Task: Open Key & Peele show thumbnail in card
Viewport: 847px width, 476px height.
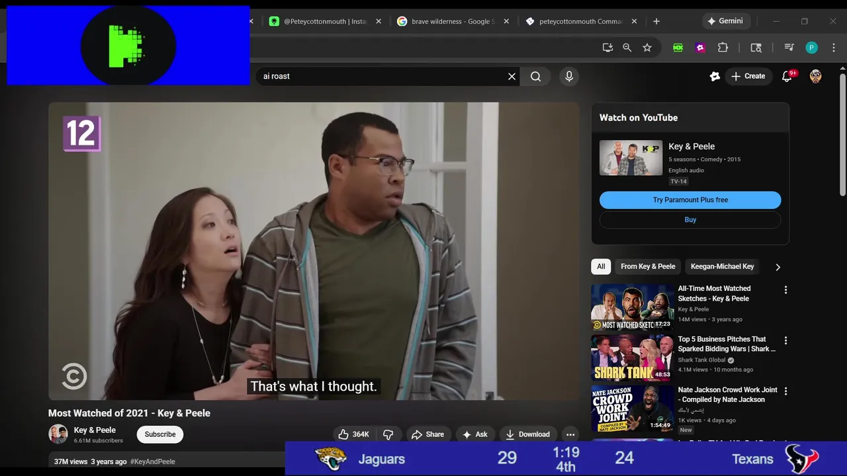Action: tap(631, 157)
